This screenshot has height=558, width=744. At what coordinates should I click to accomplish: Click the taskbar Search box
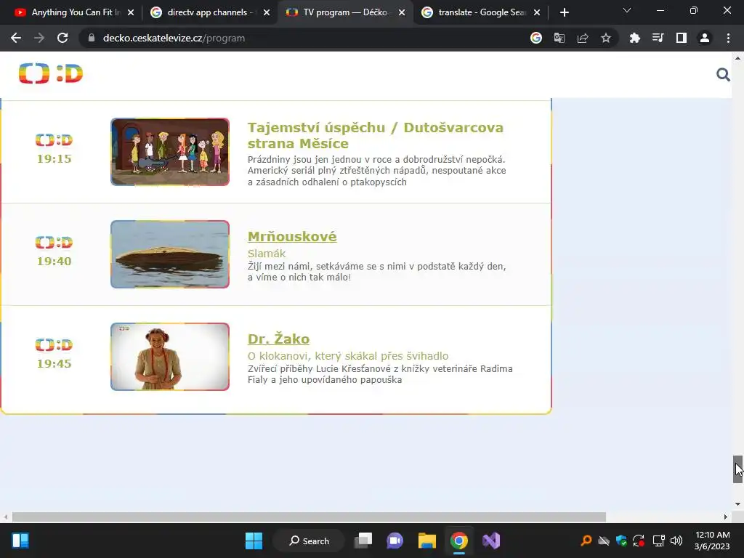click(x=309, y=541)
